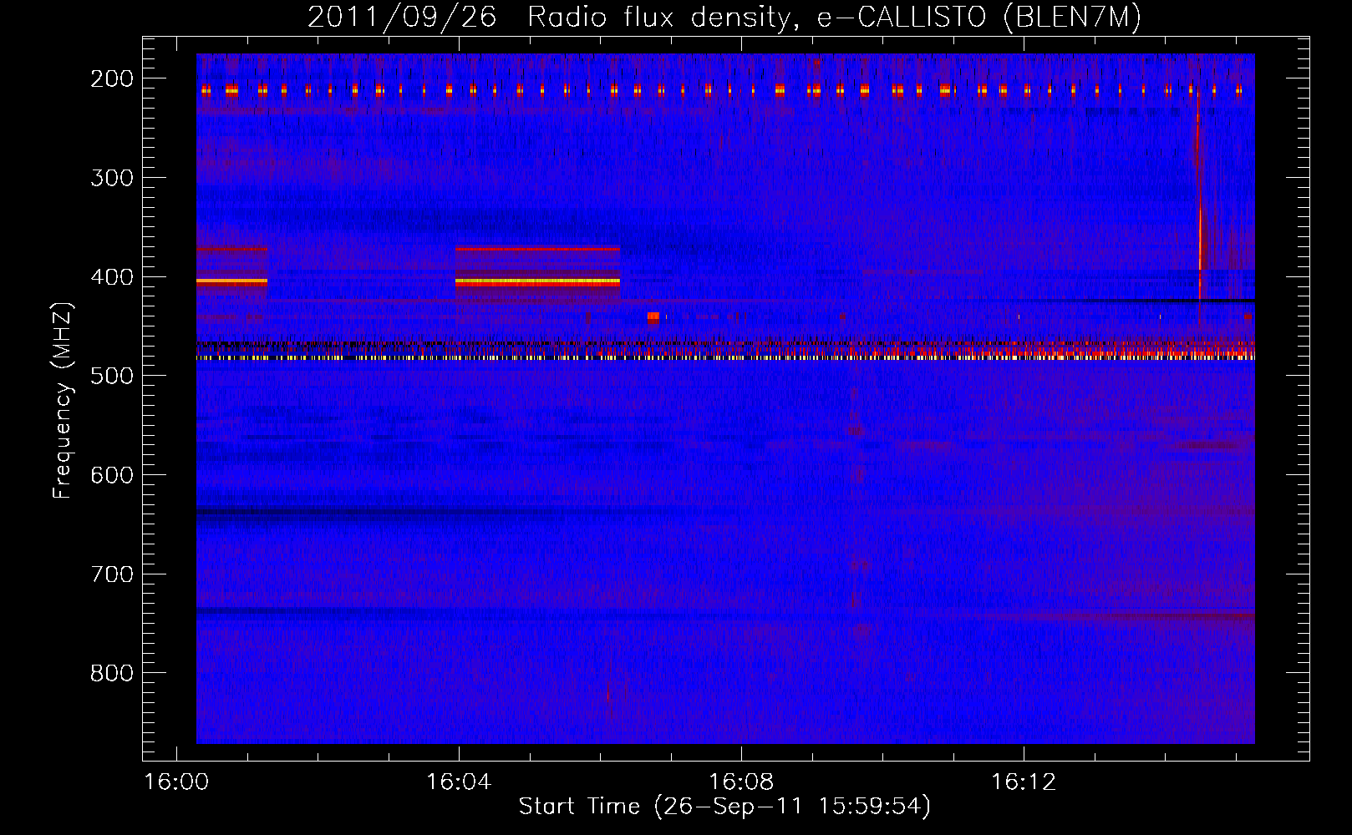Click the 500 frequency tick label
The image size is (1352, 835).
pyautogui.click(x=111, y=376)
